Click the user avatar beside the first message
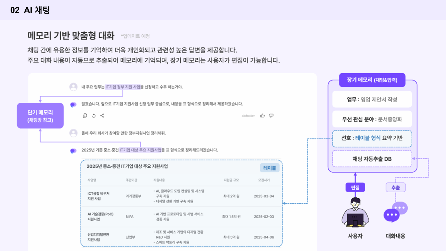The height and width of the screenshot is (251, 446). pos(73,87)
